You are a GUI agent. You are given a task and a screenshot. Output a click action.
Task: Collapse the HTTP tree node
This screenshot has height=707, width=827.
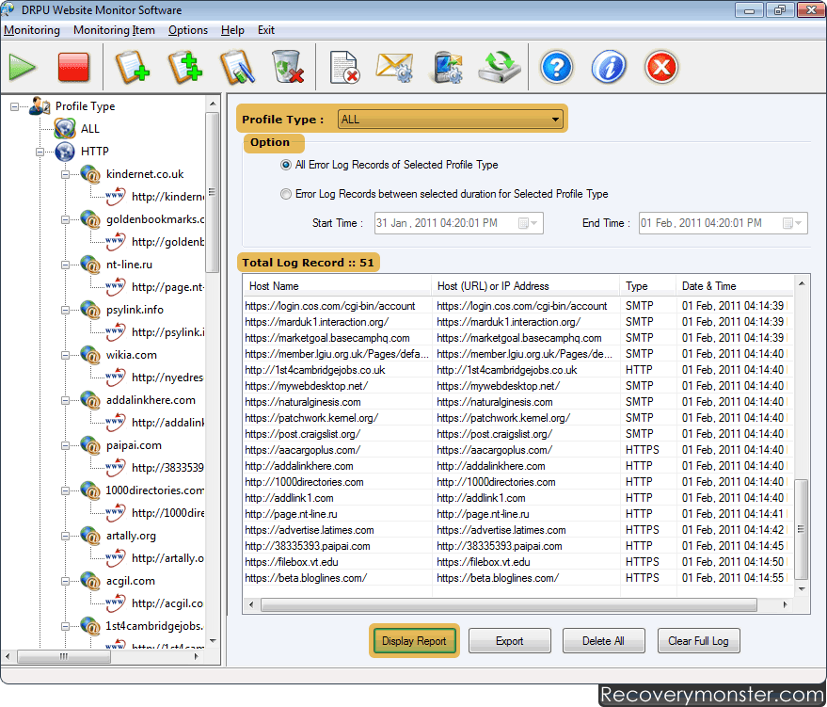[x=40, y=152]
